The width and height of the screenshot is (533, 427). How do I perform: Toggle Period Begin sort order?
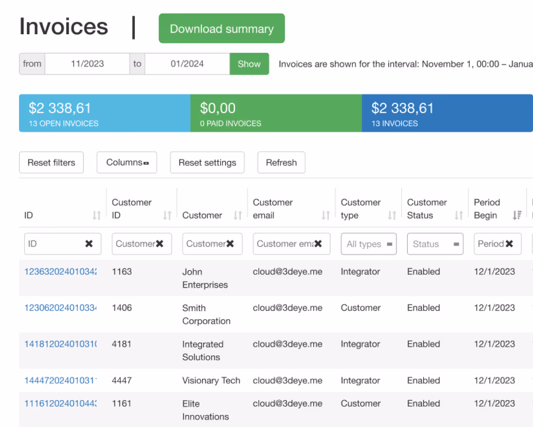[517, 215]
